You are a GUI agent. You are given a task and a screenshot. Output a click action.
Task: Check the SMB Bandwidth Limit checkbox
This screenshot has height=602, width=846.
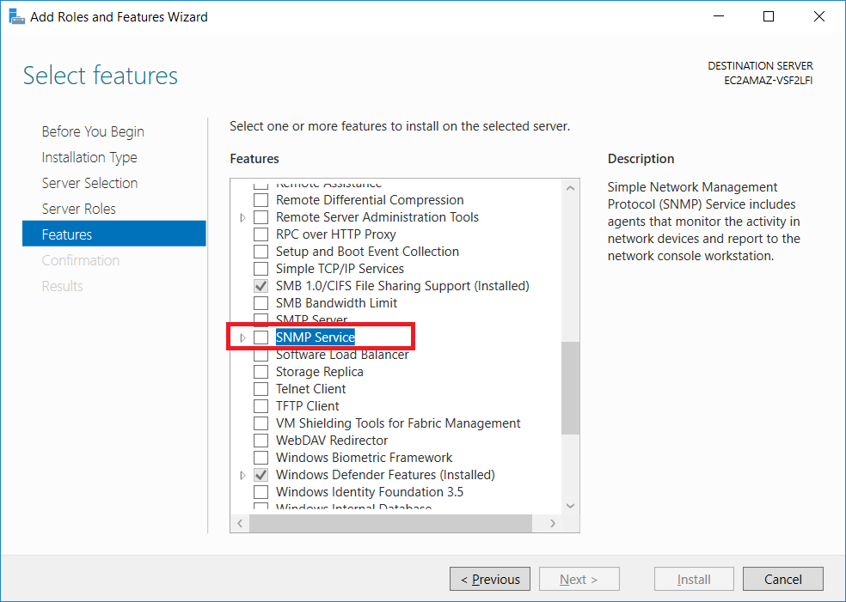tap(261, 303)
